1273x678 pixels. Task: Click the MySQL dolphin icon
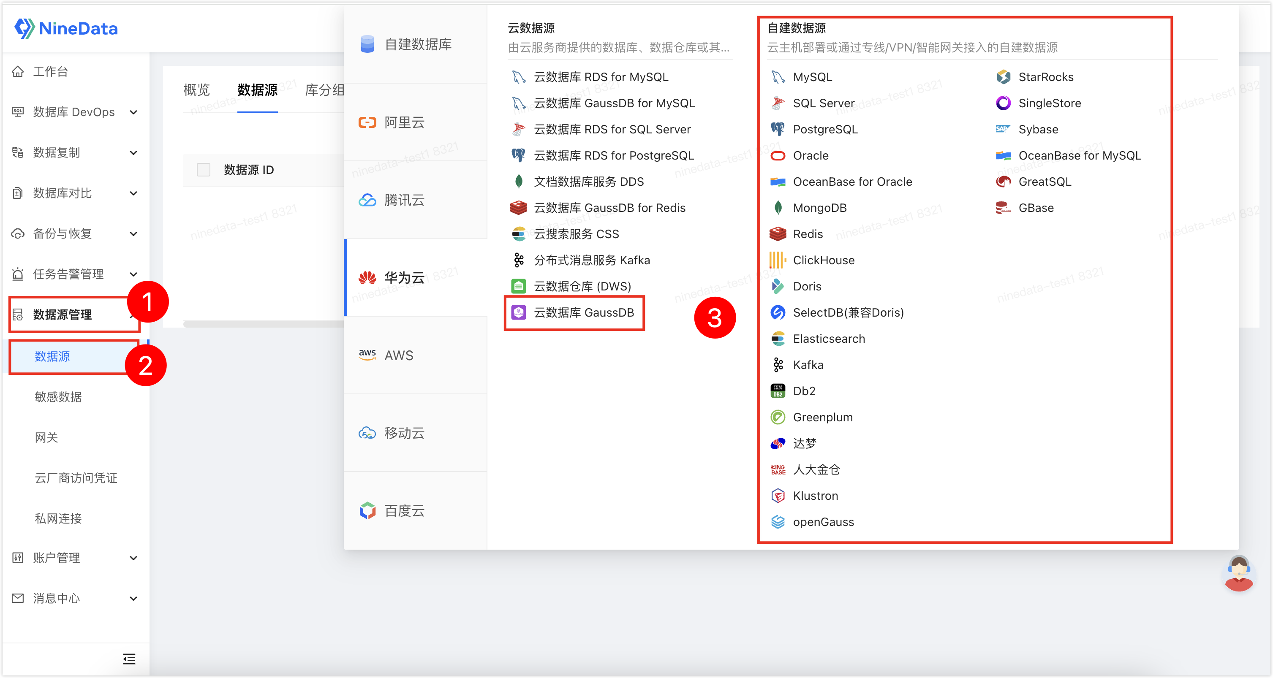[x=778, y=77]
